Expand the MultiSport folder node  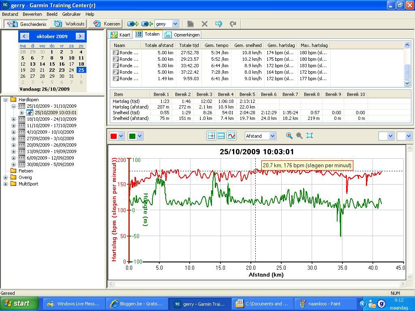[5, 184]
